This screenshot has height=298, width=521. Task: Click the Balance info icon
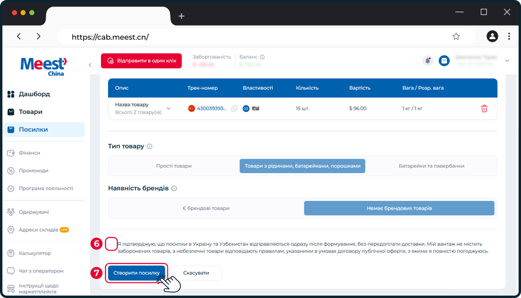click(x=262, y=57)
